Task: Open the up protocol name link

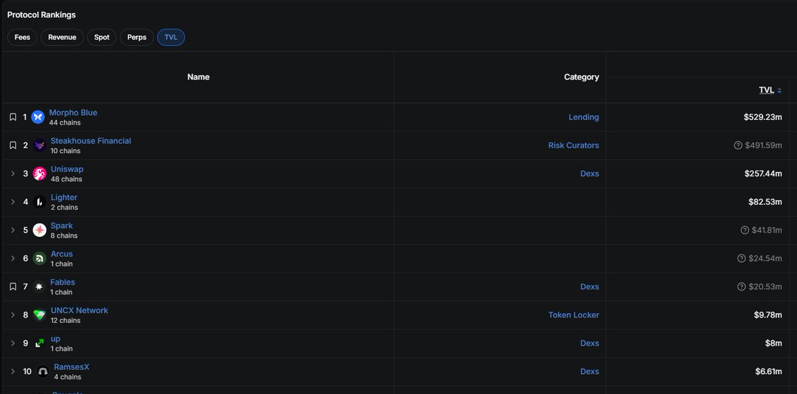Action: coord(55,339)
